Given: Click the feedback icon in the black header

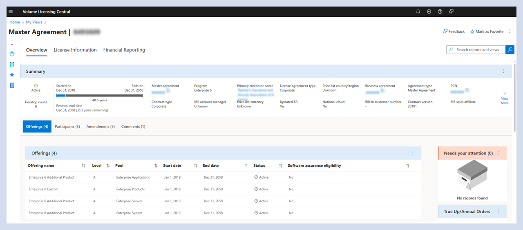Looking at the screenshot, I should pos(451,11).
